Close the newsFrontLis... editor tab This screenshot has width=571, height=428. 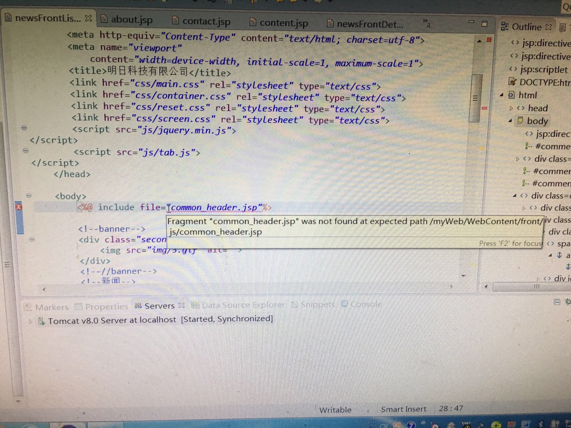(x=88, y=18)
